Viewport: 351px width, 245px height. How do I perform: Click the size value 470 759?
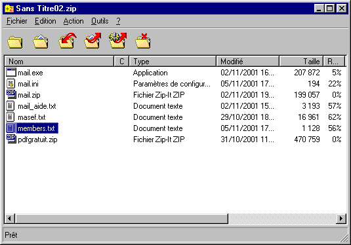point(307,140)
